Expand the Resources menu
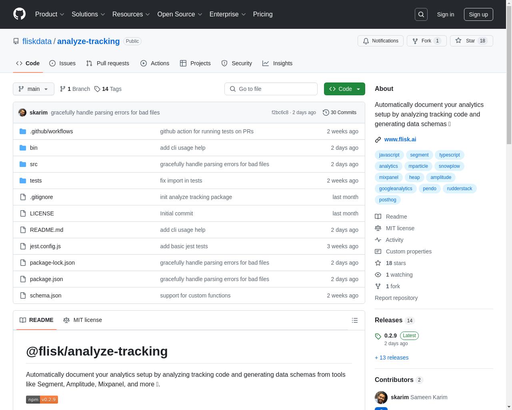Viewport: 512px width, 410px height. (x=131, y=14)
